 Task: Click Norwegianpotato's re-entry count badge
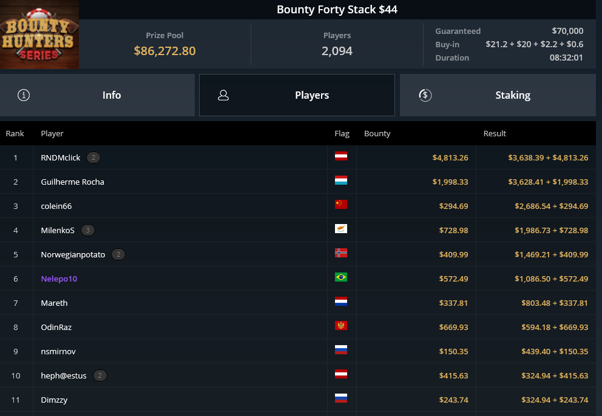(x=118, y=254)
